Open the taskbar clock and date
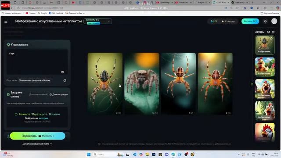The height and width of the screenshot is (158, 281). click(x=274, y=154)
